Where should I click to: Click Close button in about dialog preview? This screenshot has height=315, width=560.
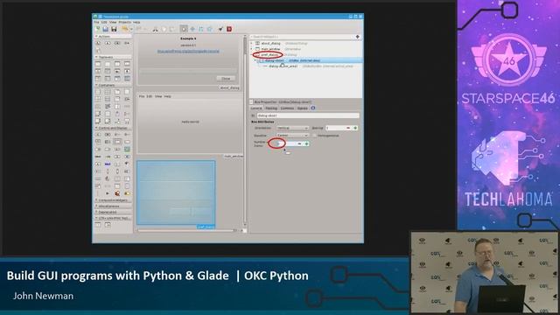point(226,78)
